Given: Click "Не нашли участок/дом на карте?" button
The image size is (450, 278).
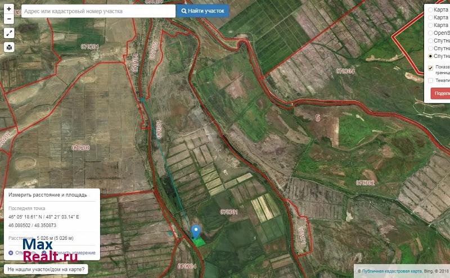Looking at the screenshot, I should coord(47,270).
